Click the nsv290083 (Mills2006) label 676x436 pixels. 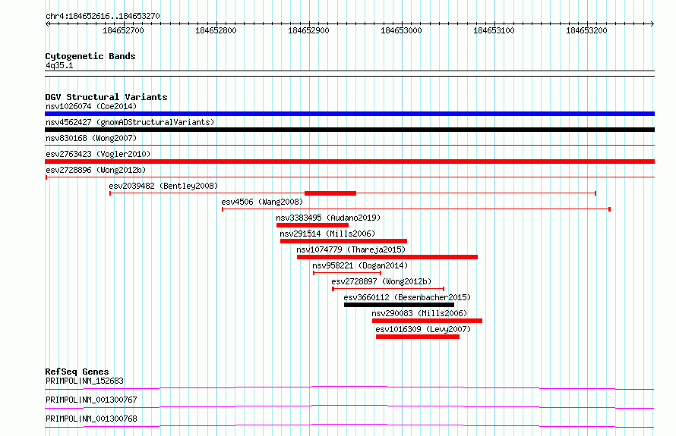419,313
